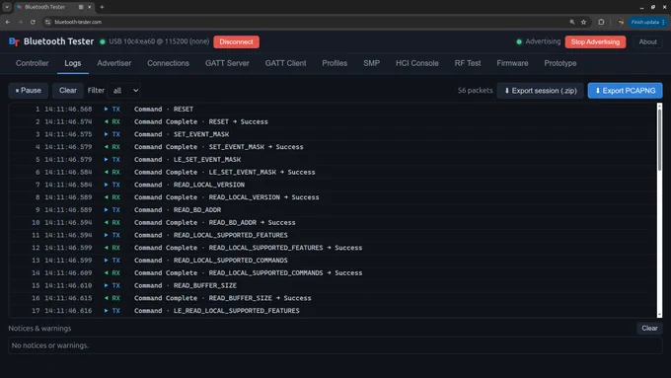The image size is (671, 378).
Task: Open the GATT Server tab
Action: tap(227, 63)
